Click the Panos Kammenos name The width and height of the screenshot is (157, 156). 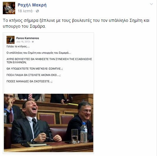click(28, 38)
